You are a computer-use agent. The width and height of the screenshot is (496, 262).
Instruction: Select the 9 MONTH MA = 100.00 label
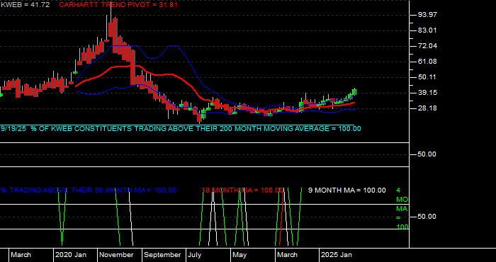(347, 190)
